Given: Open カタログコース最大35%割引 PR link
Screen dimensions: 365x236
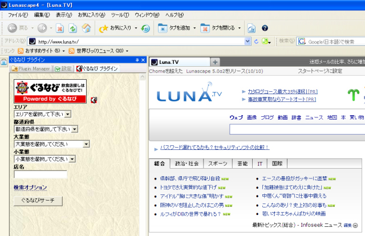Looking at the screenshot, I should pyautogui.click(x=283, y=91).
